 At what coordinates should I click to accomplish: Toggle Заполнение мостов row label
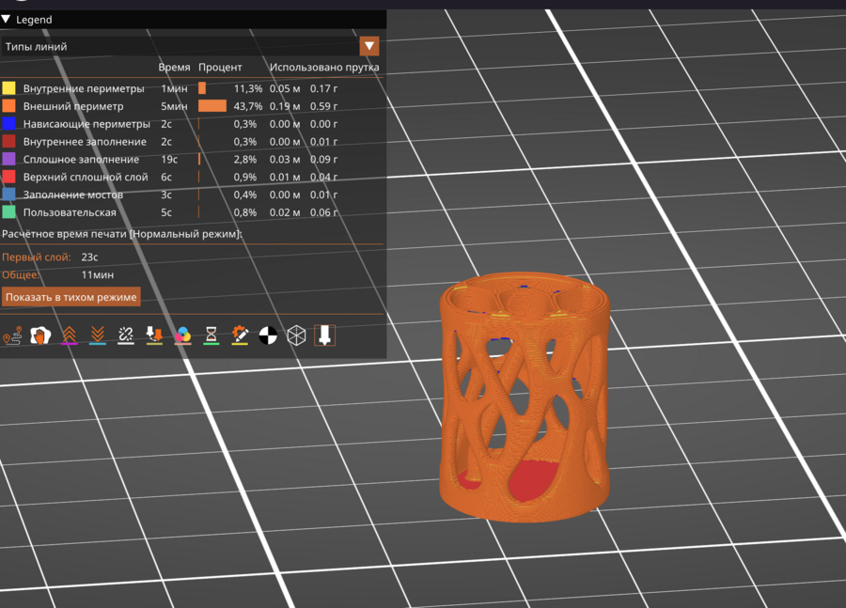[x=72, y=195]
